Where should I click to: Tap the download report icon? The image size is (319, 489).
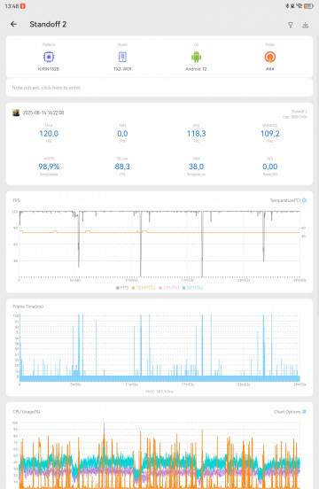(306, 25)
